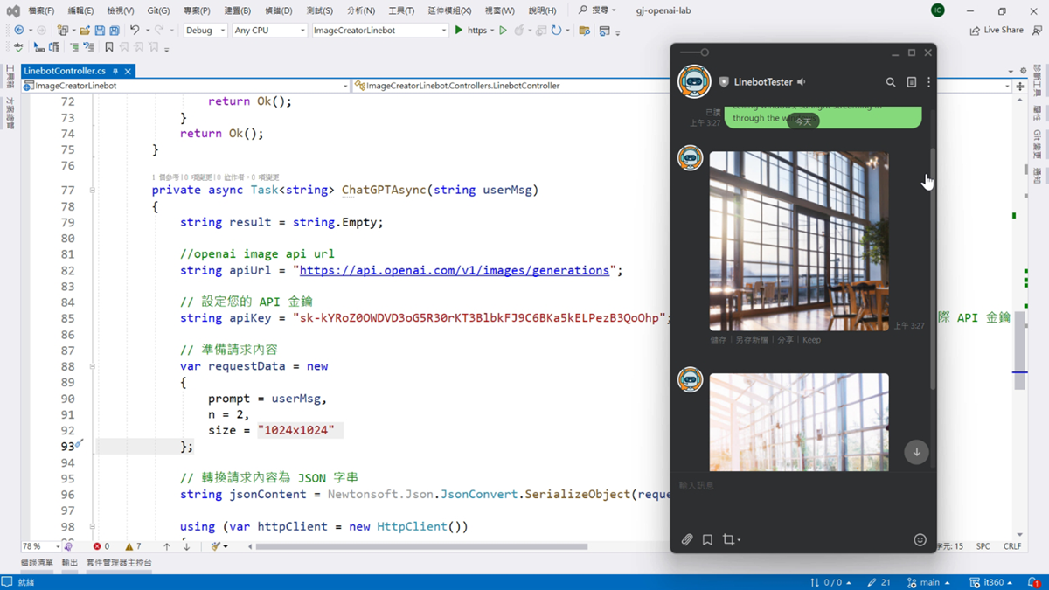This screenshot has height=590, width=1049.
Task: Toggle pin on LinebotController.cs tab
Action: coord(115,71)
